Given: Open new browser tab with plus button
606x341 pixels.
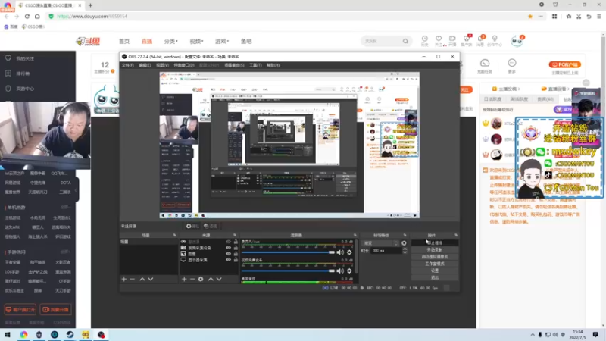Looking at the screenshot, I should coord(90,5).
